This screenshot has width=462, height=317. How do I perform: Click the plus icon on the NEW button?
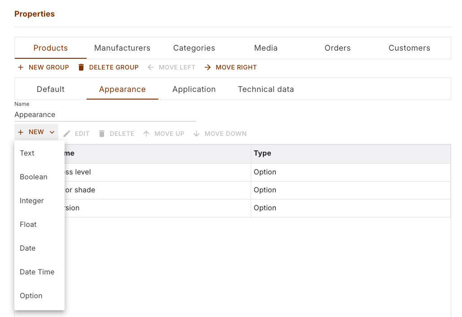tap(21, 132)
